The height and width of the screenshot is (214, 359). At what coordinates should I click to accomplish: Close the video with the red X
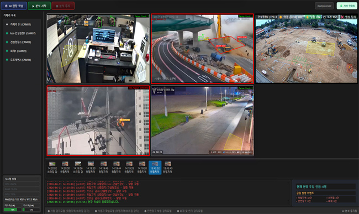click(349, 17)
